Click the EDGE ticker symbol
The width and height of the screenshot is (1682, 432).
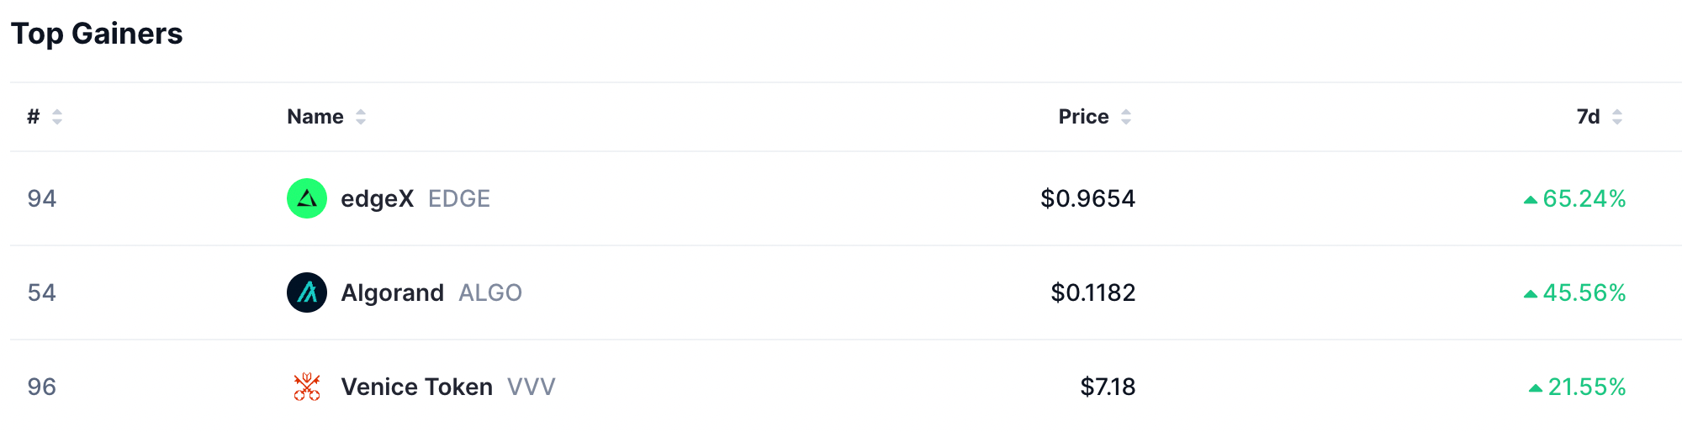coord(459,198)
